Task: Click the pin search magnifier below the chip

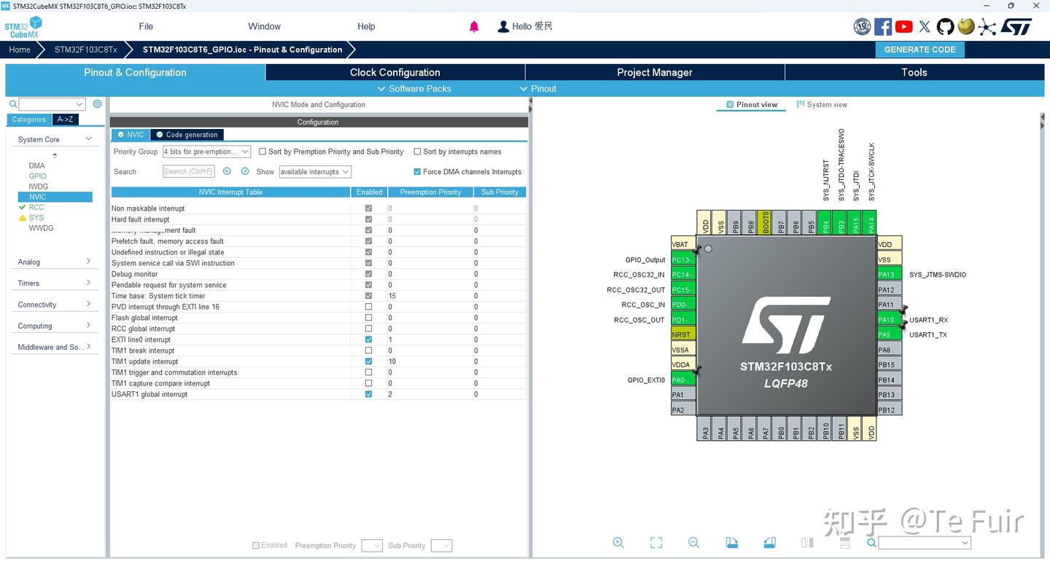Action: point(871,543)
